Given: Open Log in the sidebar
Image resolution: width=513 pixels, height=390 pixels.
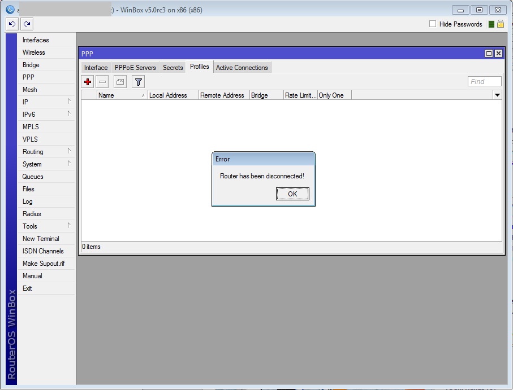Looking at the screenshot, I should tap(46, 201).
